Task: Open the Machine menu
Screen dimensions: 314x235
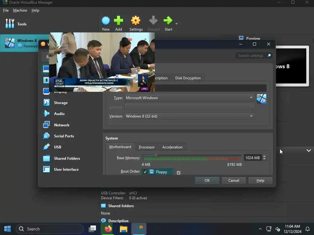Action: click(20, 10)
